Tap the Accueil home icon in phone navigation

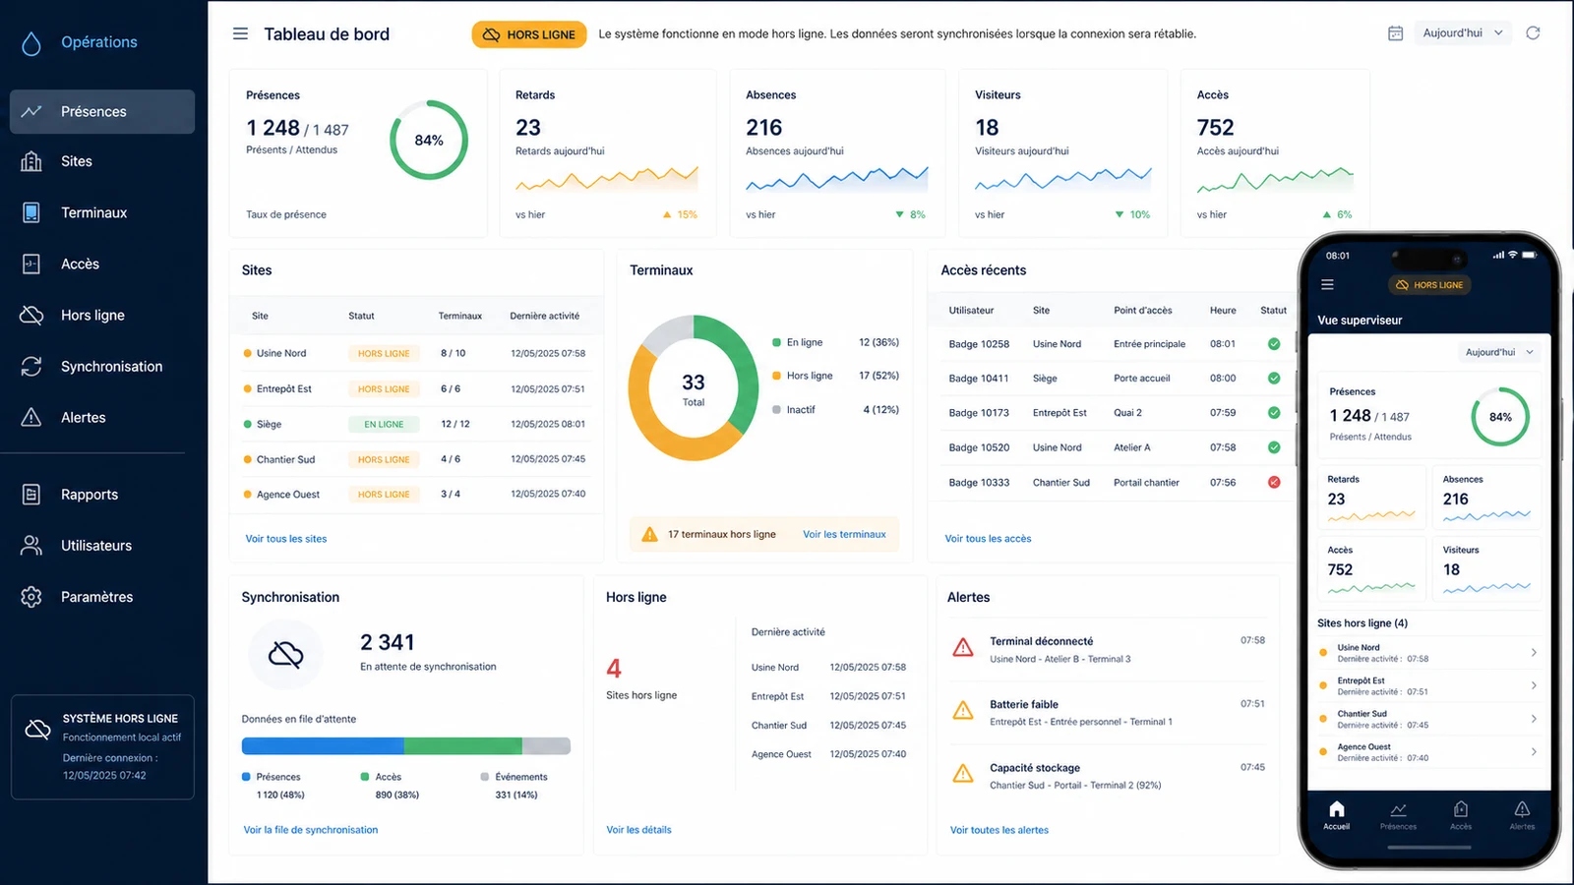(x=1336, y=809)
